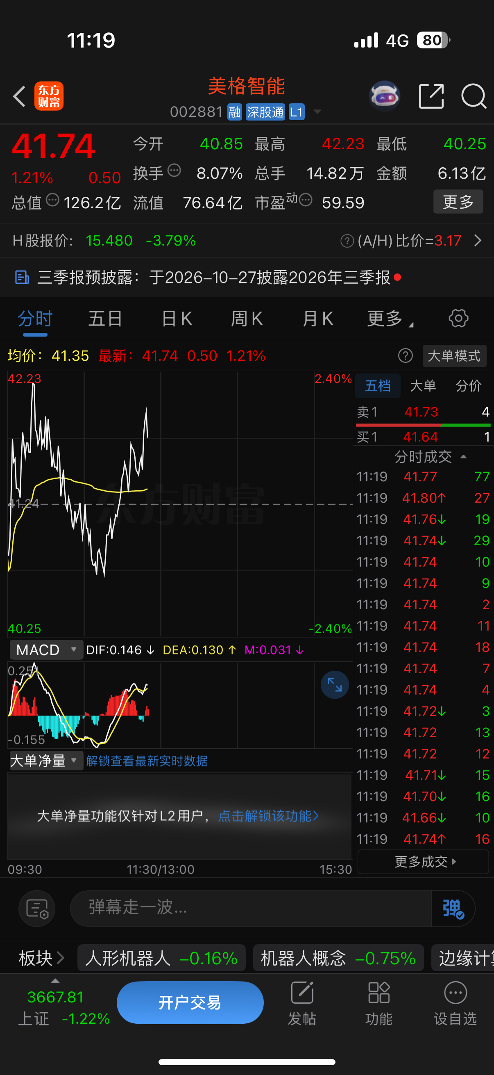Open the 东方财富 app logo
Viewport: 494px width, 1075px height.
click(x=49, y=96)
